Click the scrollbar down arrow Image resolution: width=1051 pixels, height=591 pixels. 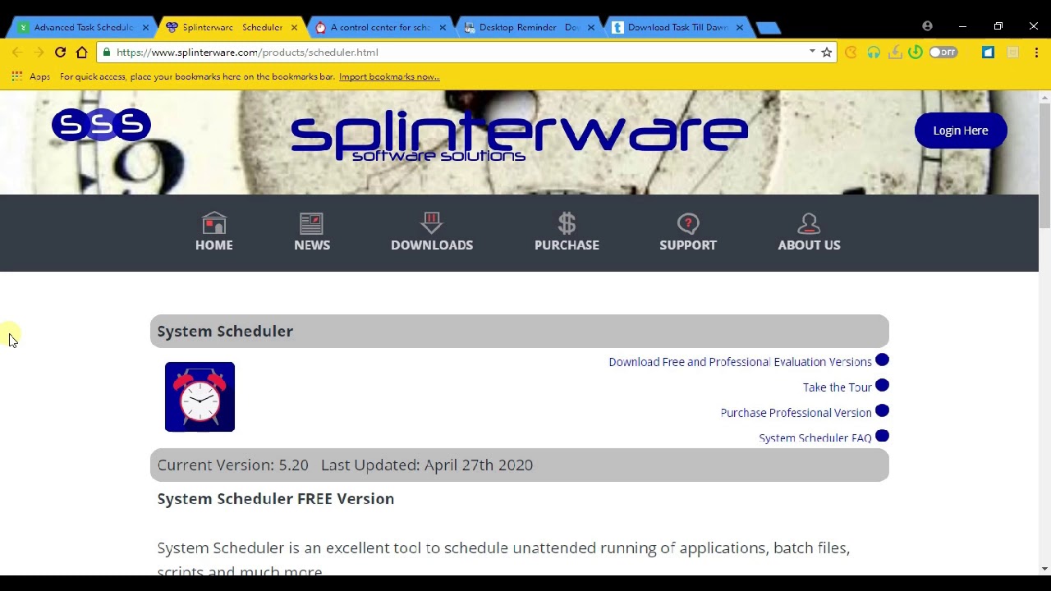1044,568
